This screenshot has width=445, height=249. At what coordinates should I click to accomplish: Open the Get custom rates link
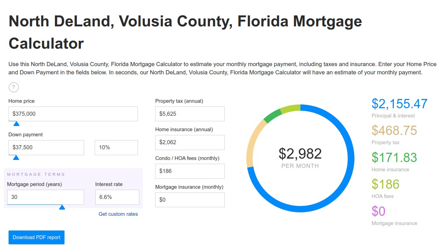tap(118, 214)
